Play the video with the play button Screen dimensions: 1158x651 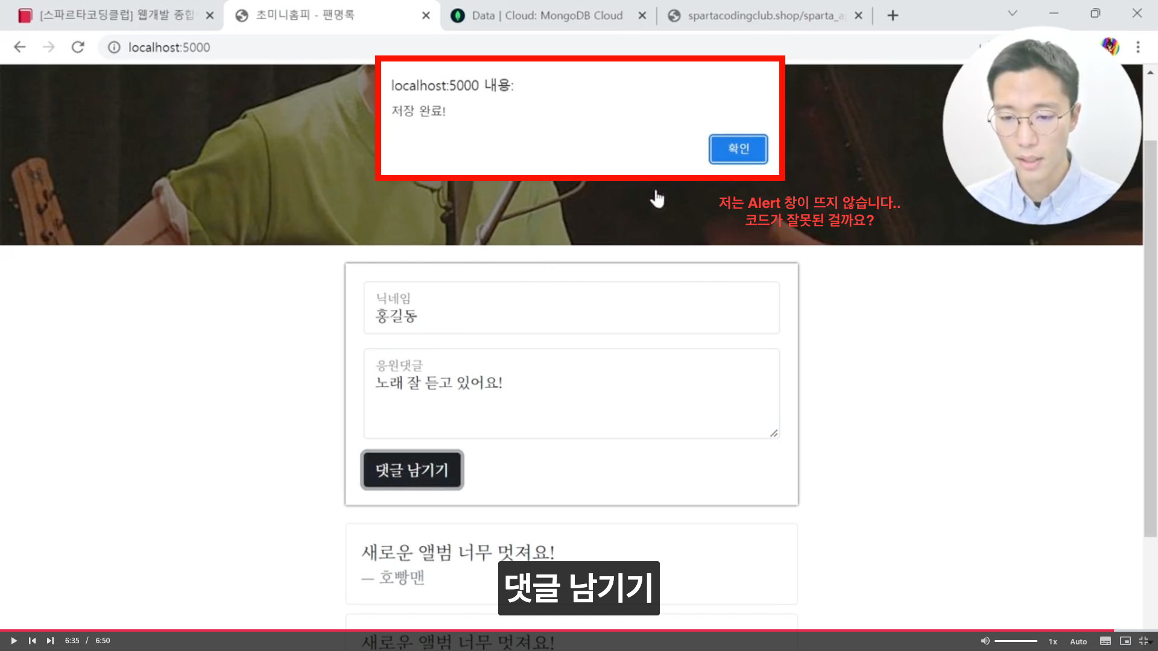[x=13, y=641]
